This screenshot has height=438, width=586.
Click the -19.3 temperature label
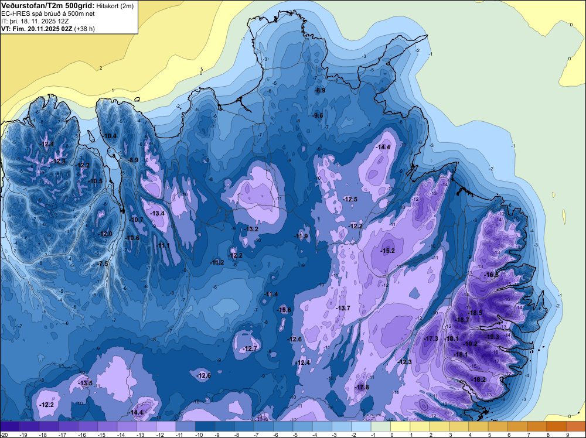coord(492,337)
